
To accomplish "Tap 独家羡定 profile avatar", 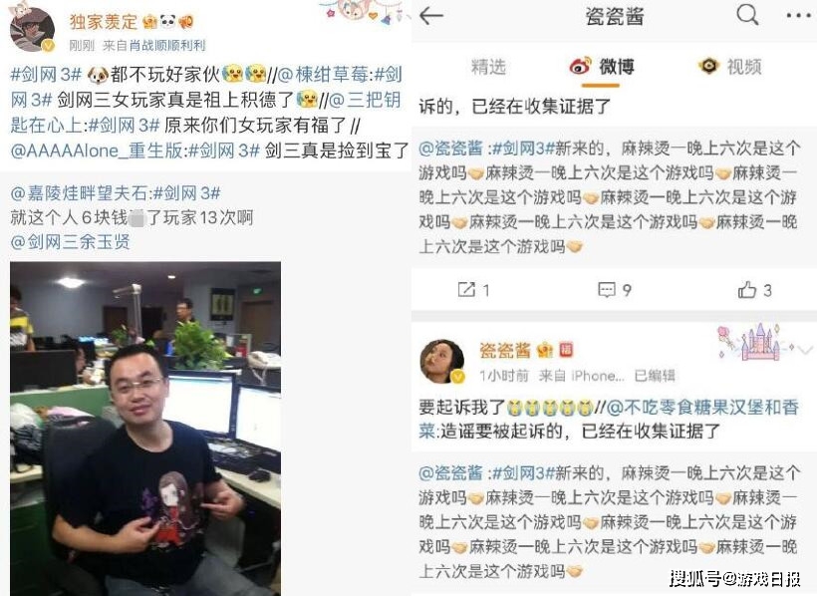I will coord(32,29).
